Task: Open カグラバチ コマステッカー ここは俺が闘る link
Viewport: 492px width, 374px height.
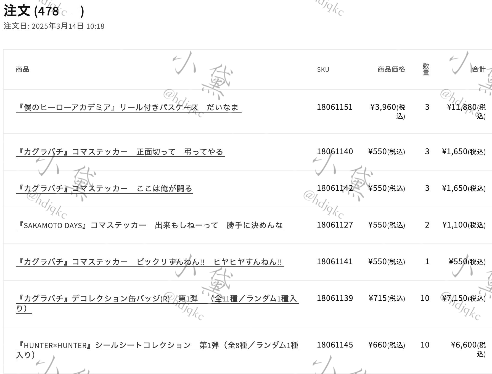Action: coord(104,189)
